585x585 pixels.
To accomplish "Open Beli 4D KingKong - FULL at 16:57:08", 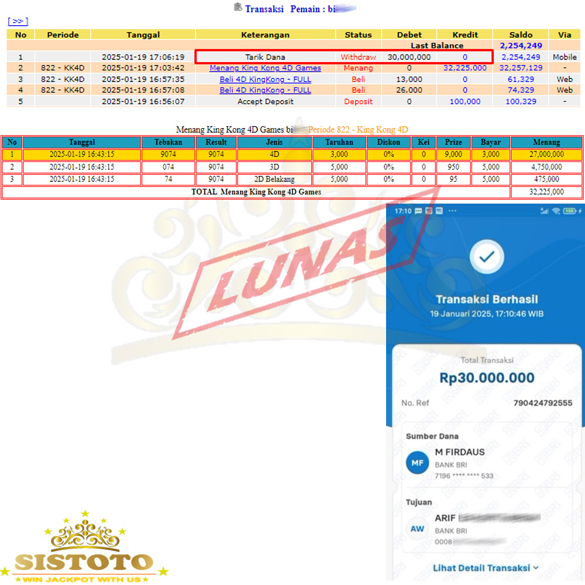I will (x=265, y=90).
